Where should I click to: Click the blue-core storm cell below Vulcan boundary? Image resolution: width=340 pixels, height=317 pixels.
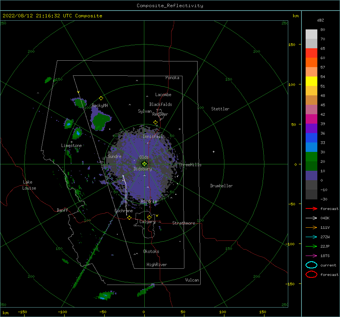(106, 296)
